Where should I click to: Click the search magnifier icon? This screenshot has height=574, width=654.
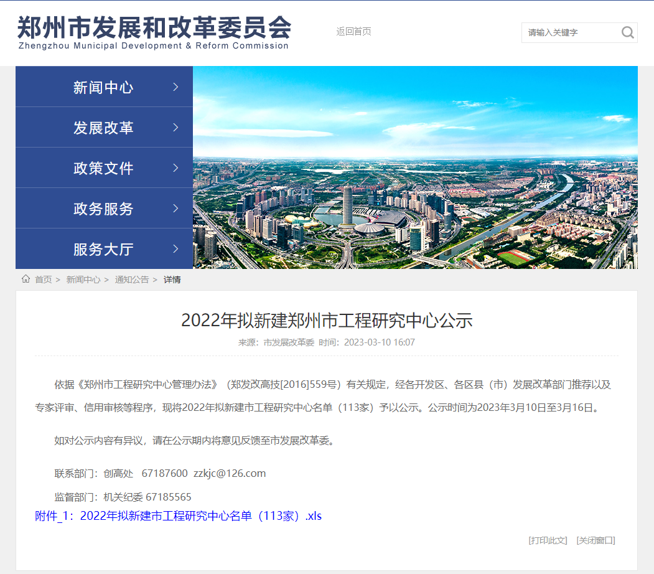(x=627, y=32)
